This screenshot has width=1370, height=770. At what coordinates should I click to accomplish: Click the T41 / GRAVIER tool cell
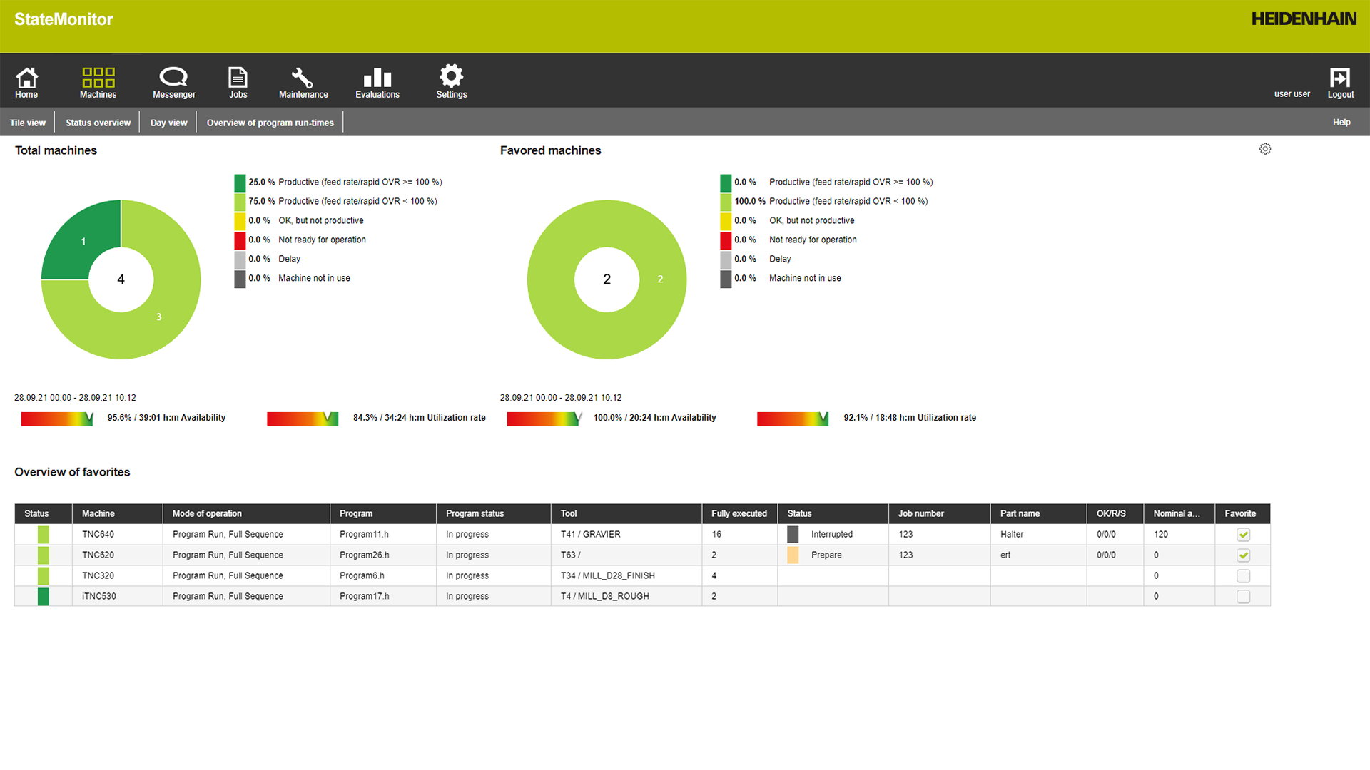[626, 534]
